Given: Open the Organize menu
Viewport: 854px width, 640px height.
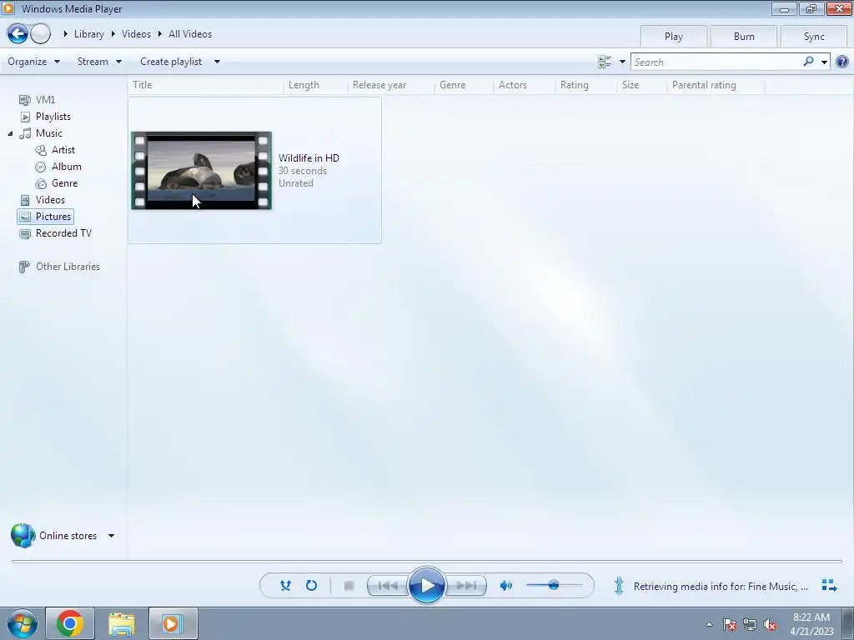Looking at the screenshot, I should tap(33, 62).
